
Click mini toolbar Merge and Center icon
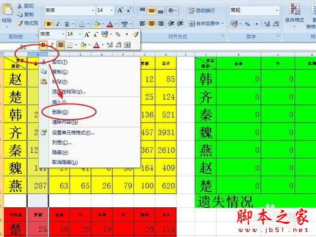click(127, 45)
